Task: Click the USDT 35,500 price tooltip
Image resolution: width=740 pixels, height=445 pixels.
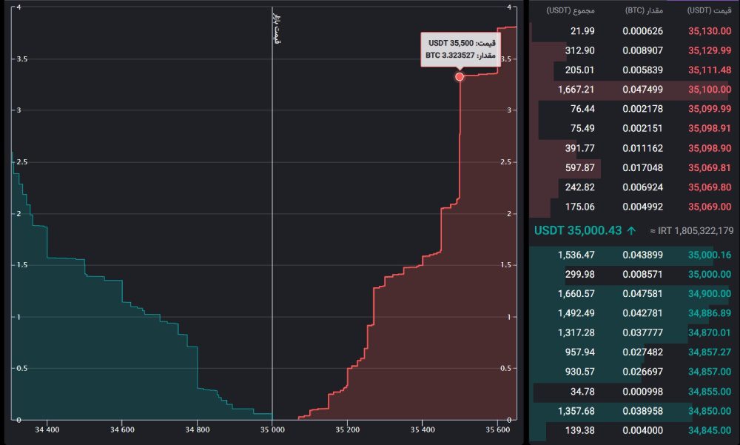Action: [x=459, y=50]
